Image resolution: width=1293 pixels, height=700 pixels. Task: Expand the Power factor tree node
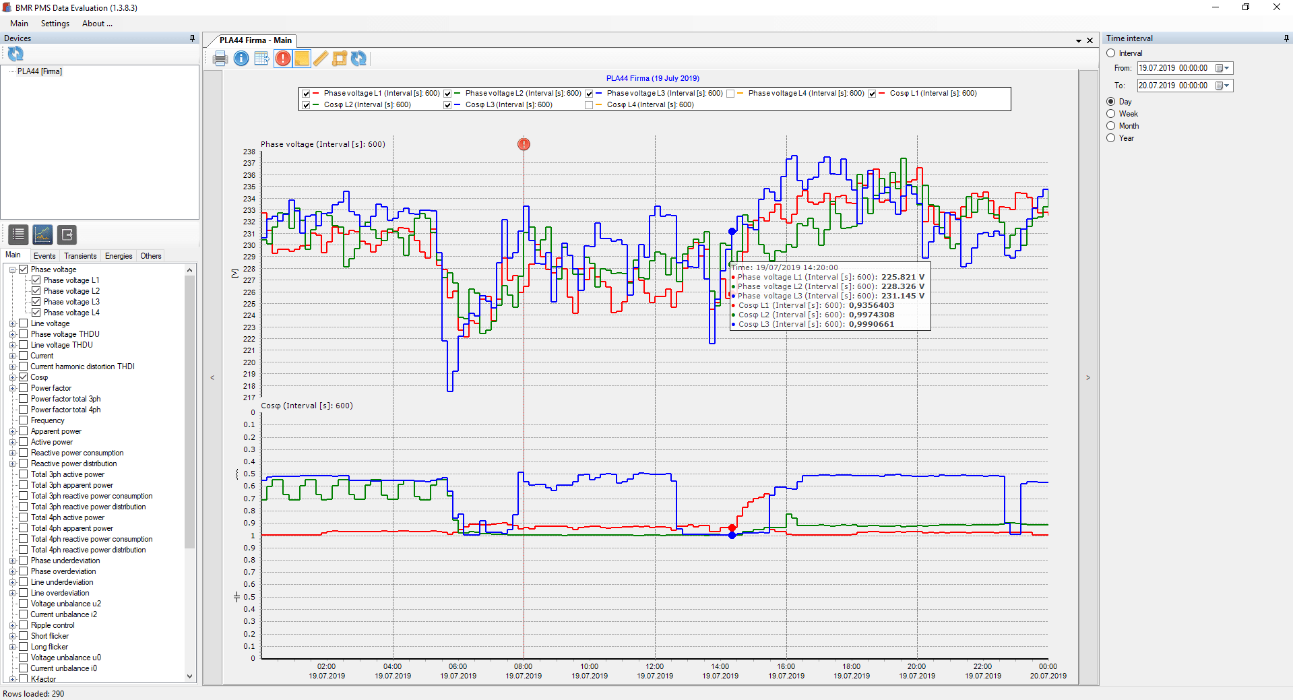[12, 388]
